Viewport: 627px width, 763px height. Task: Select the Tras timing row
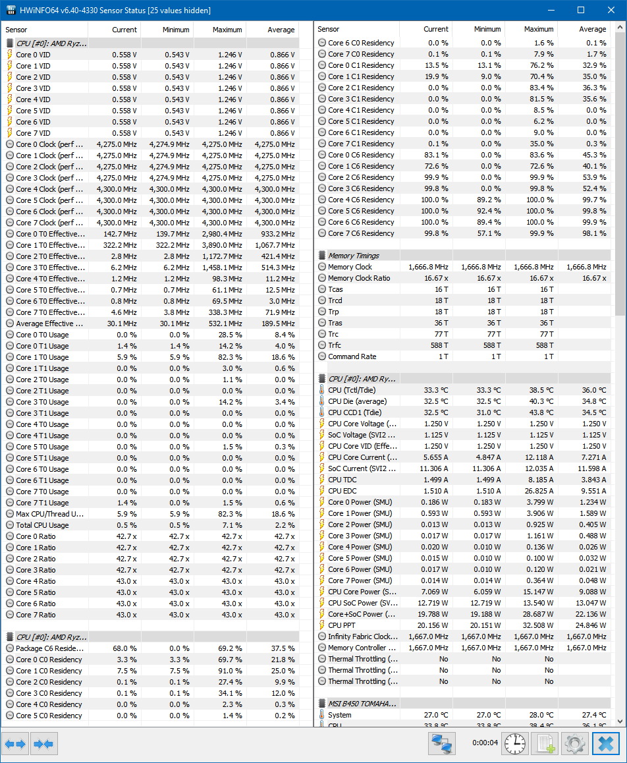click(x=464, y=323)
